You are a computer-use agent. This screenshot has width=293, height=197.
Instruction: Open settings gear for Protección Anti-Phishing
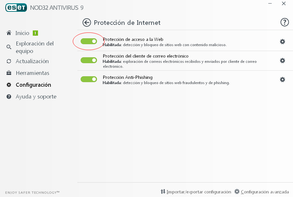[x=283, y=79]
